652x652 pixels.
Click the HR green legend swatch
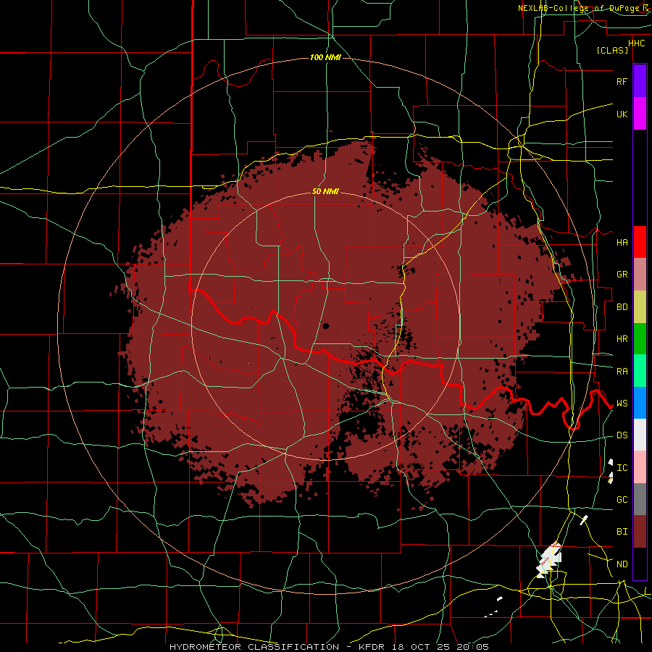[640, 339]
